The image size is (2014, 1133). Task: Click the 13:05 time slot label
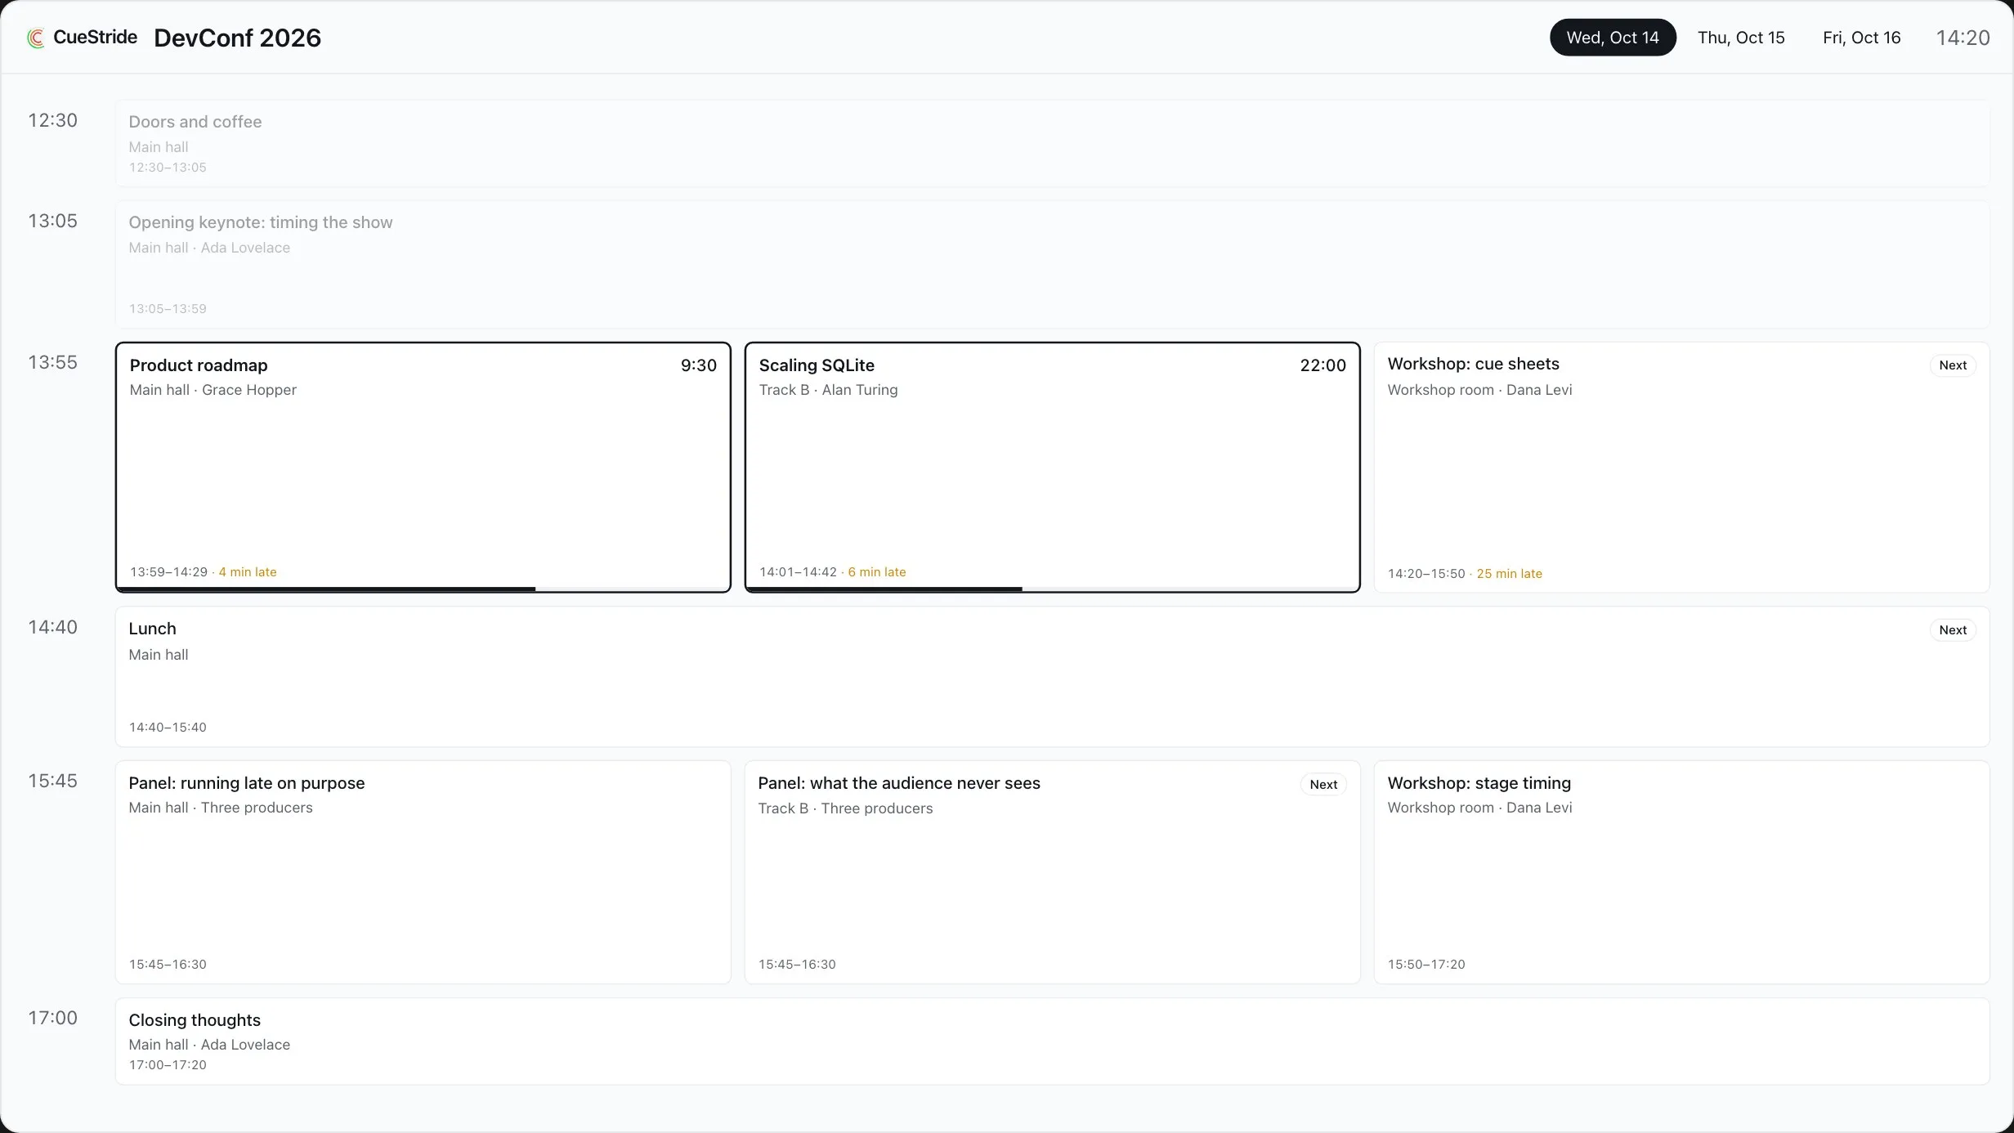tap(52, 221)
